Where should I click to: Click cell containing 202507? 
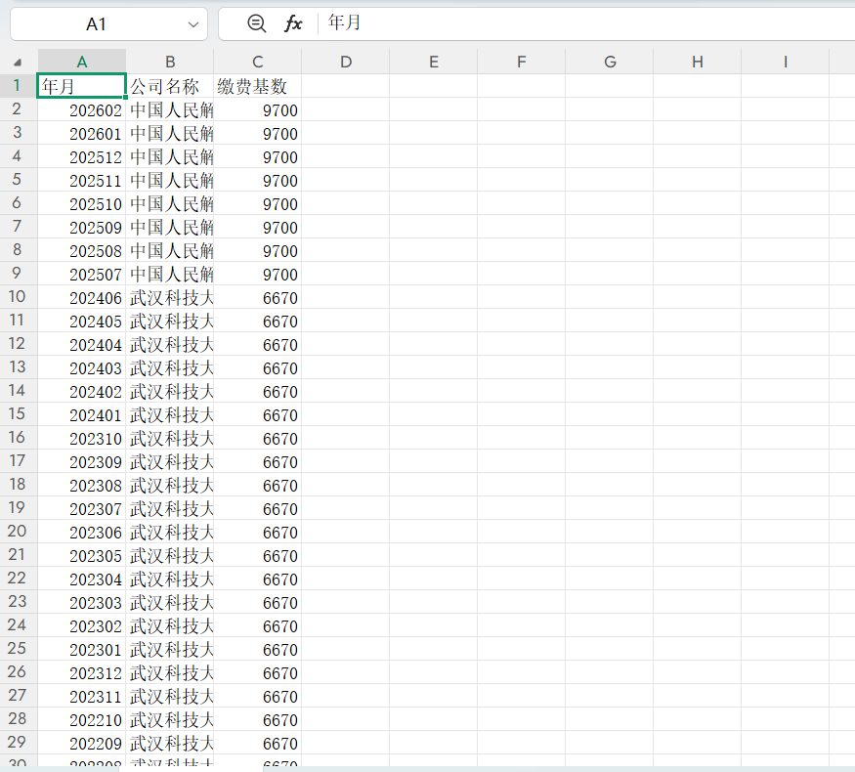[82, 274]
